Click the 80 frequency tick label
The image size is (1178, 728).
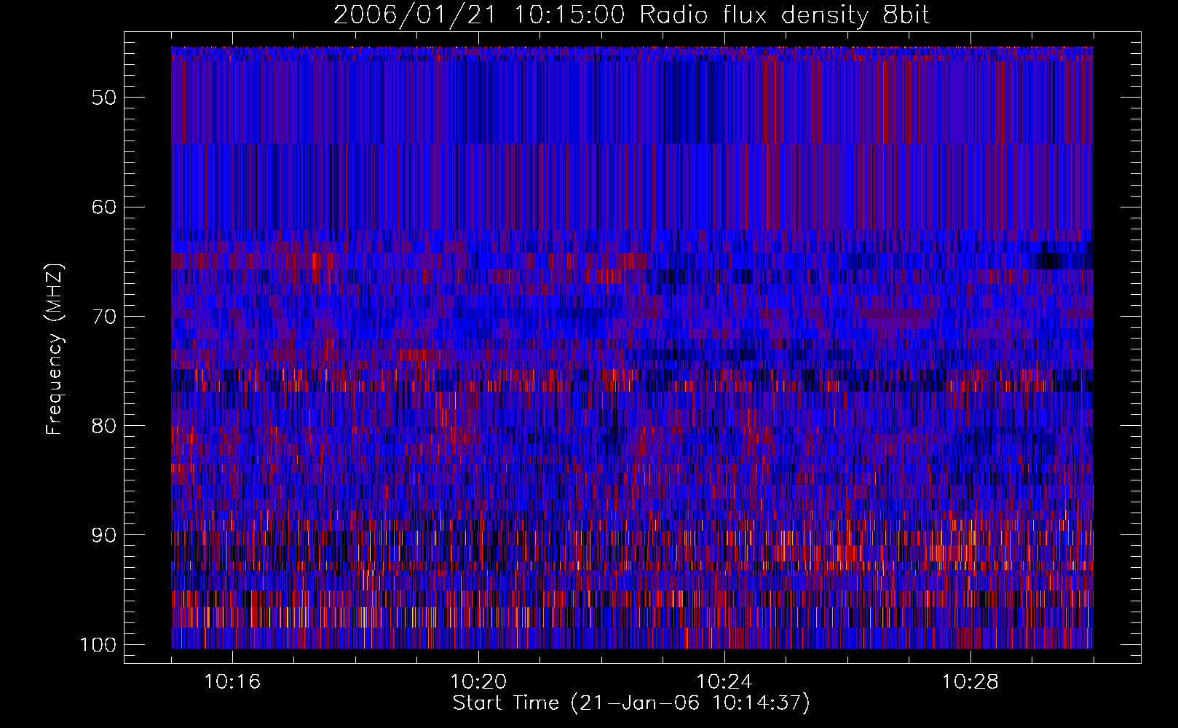pos(103,426)
